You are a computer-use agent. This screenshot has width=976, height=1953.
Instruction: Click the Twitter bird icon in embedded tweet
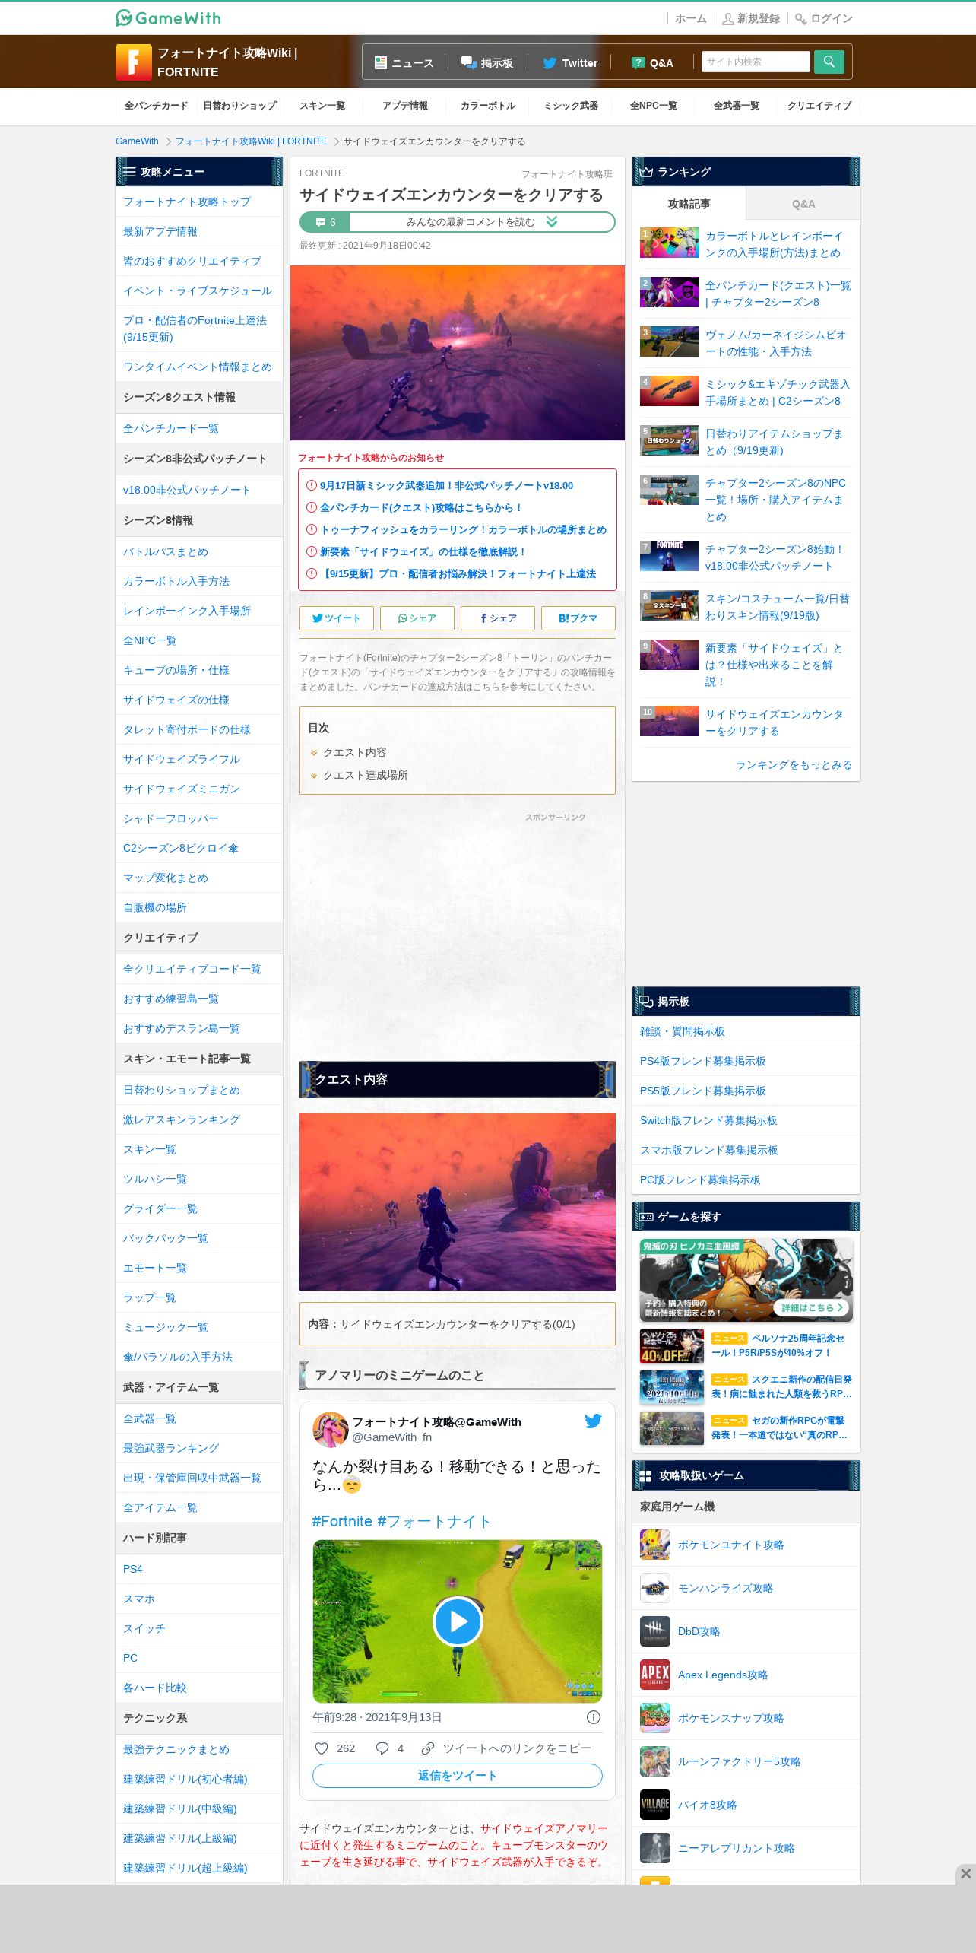[x=593, y=1421]
